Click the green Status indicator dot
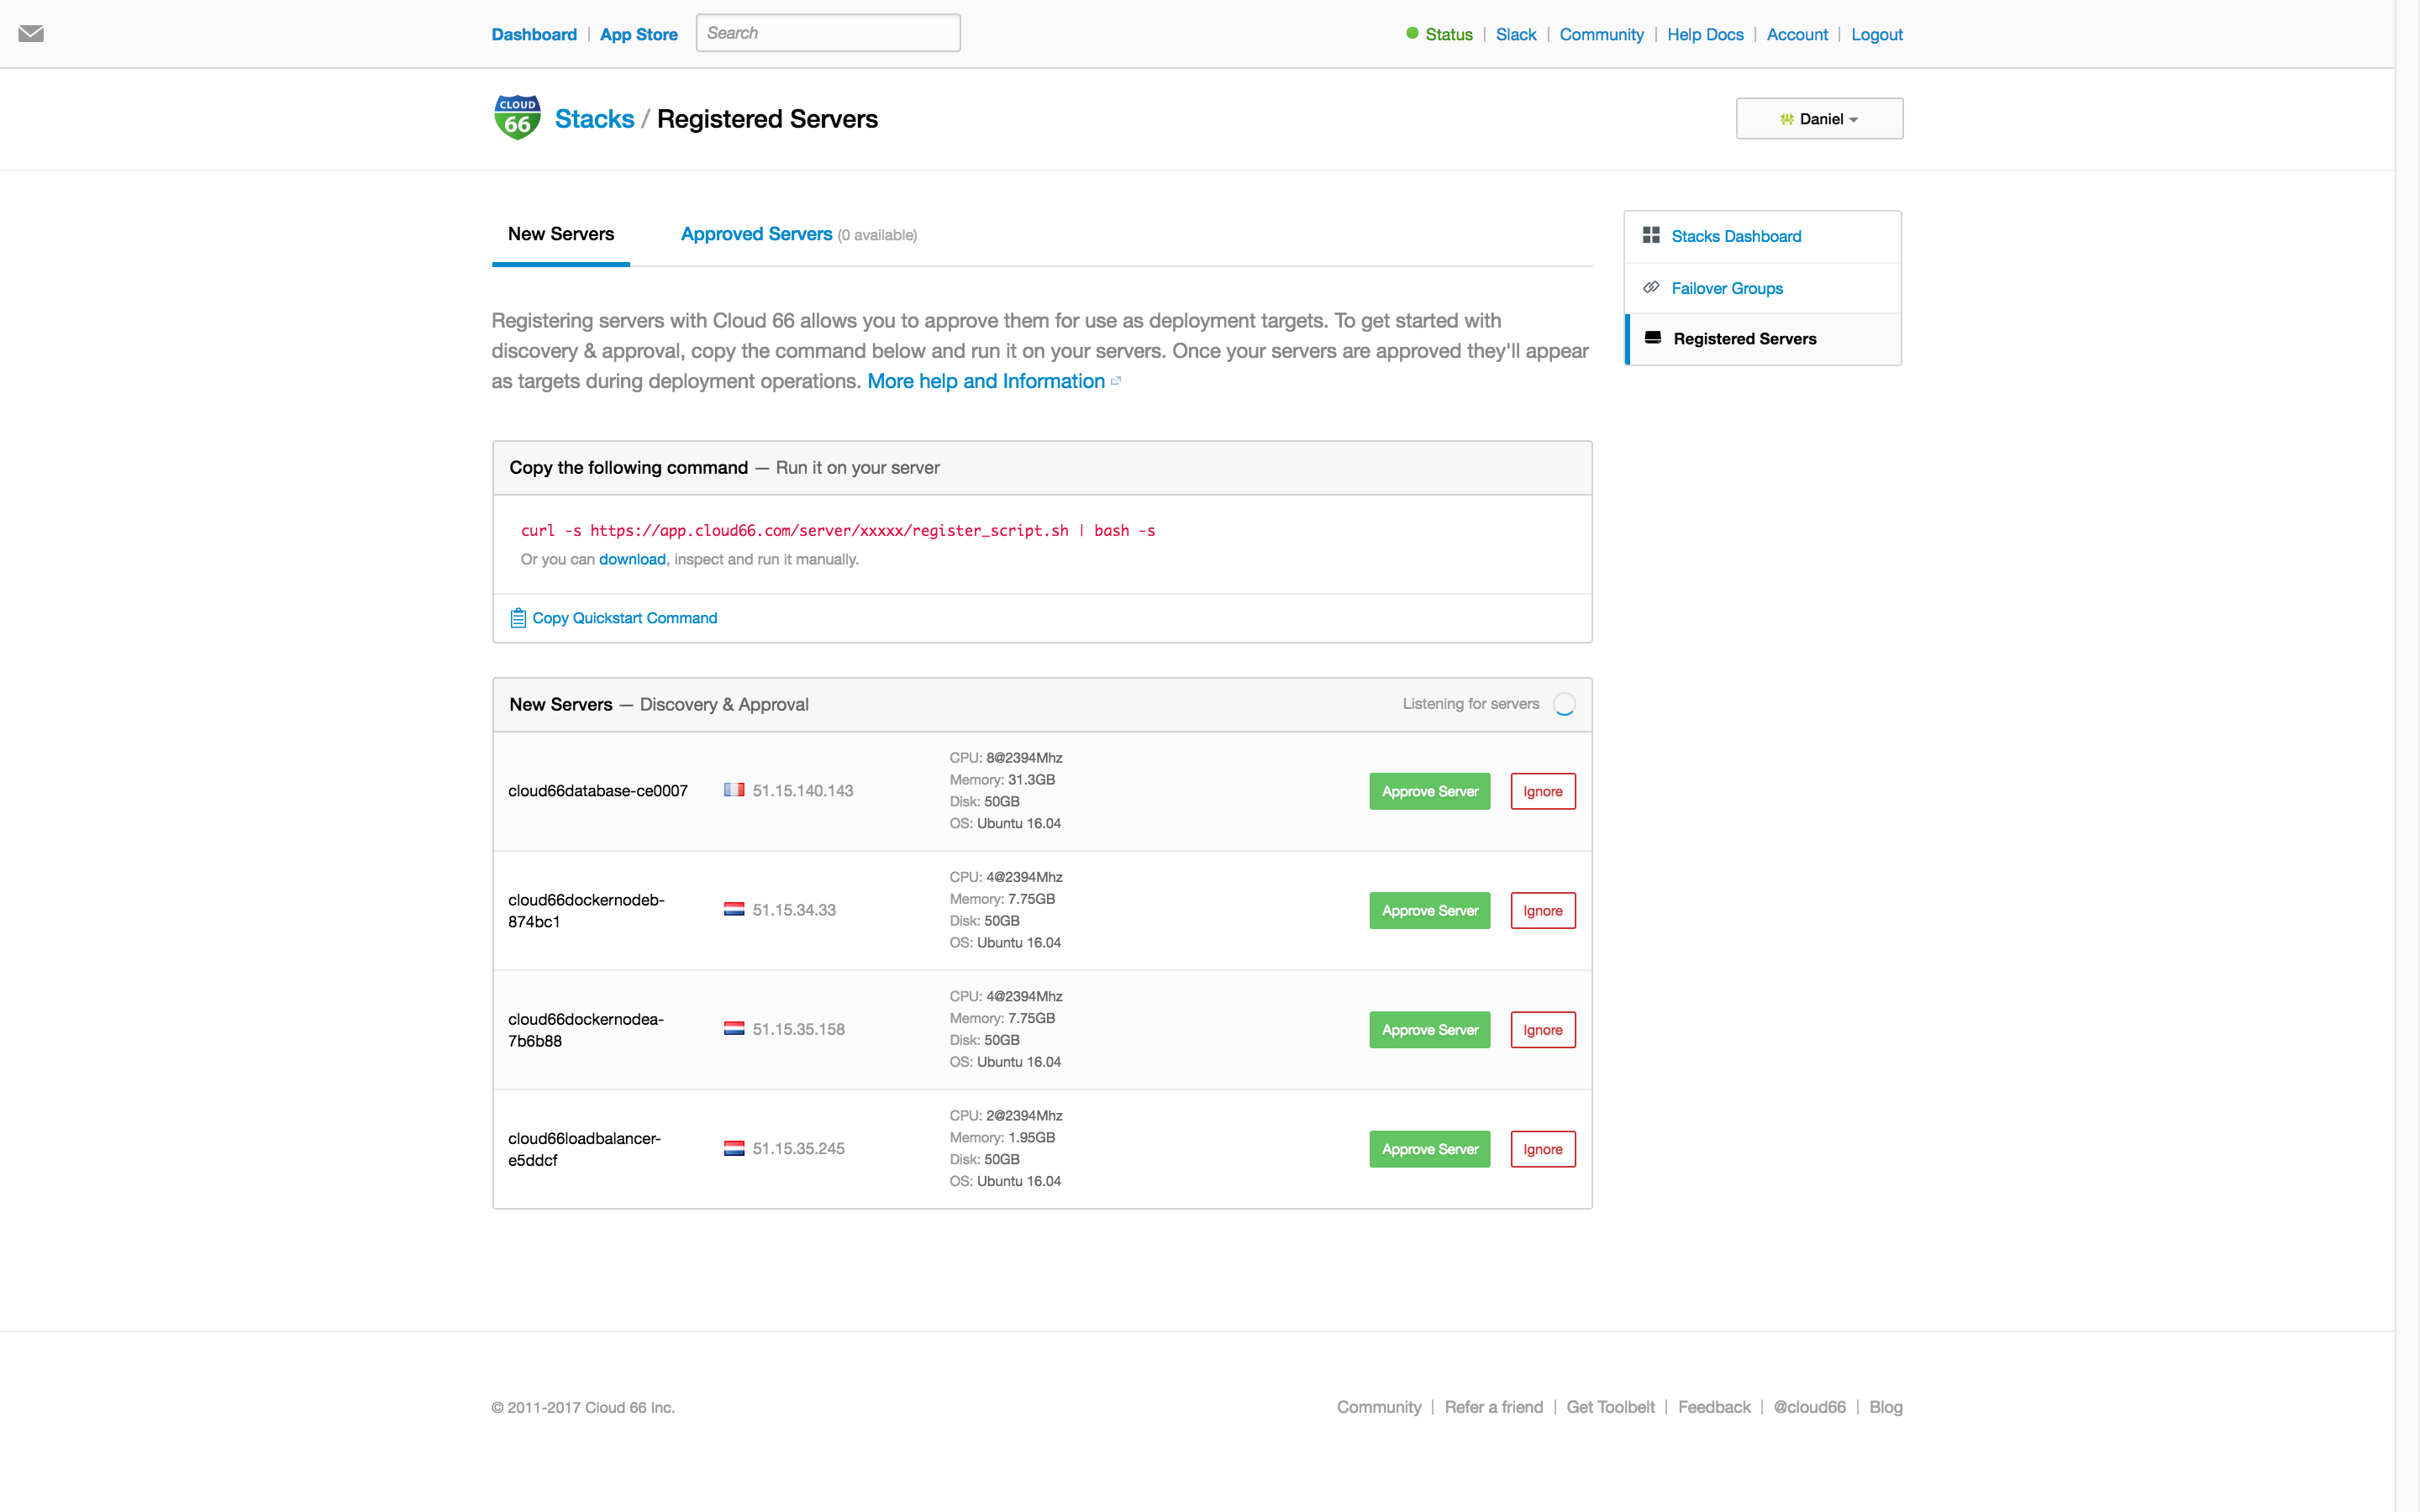The width and height of the screenshot is (2420, 1512). pos(1411,33)
